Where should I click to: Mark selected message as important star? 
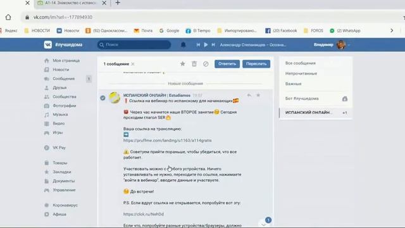183,63
